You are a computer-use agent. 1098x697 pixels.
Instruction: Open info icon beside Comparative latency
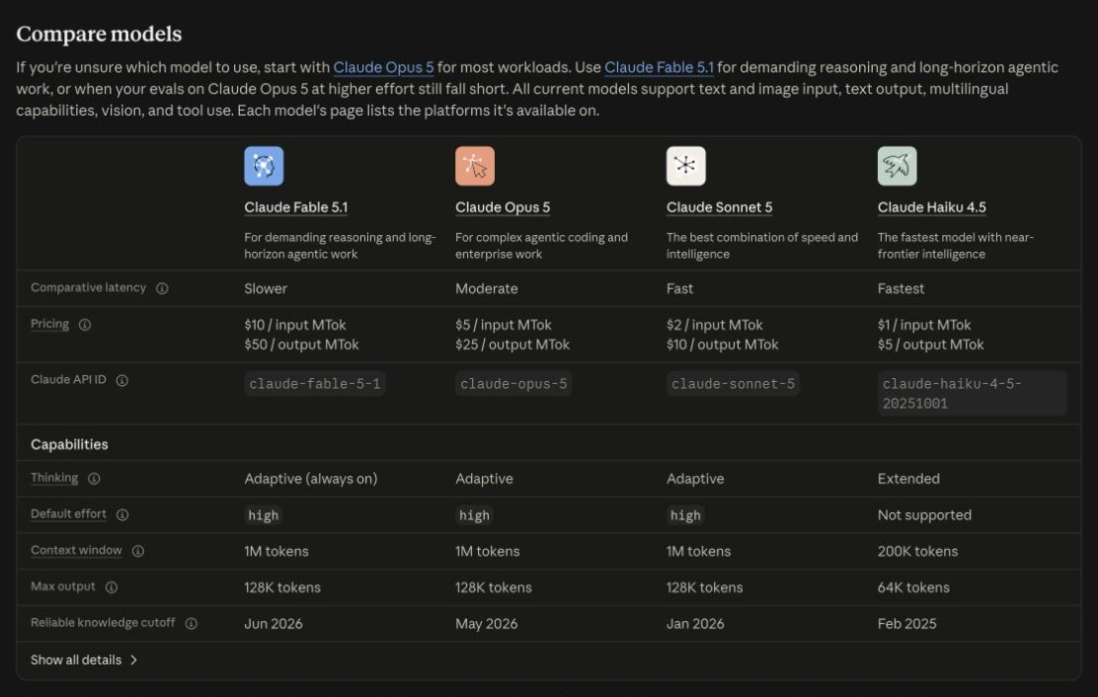coord(162,288)
